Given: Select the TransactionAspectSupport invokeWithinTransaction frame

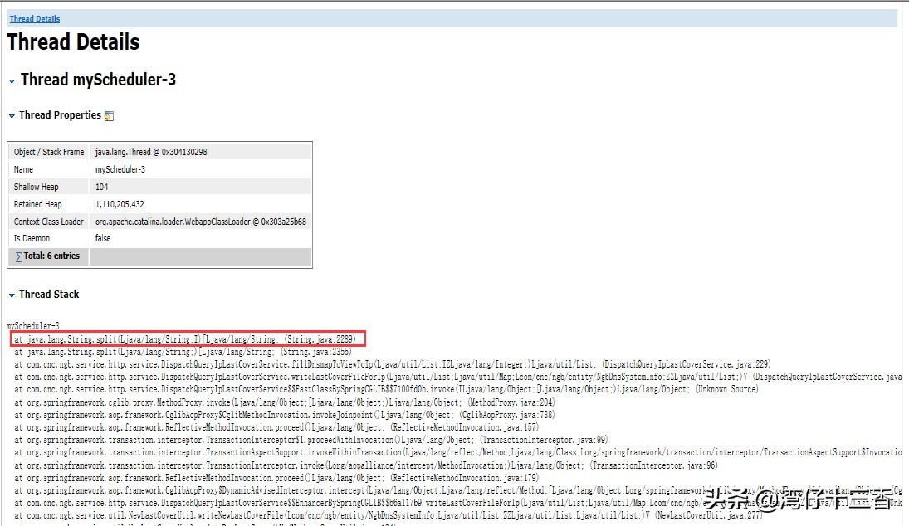Looking at the screenshot, I should (x=458, y=452).
